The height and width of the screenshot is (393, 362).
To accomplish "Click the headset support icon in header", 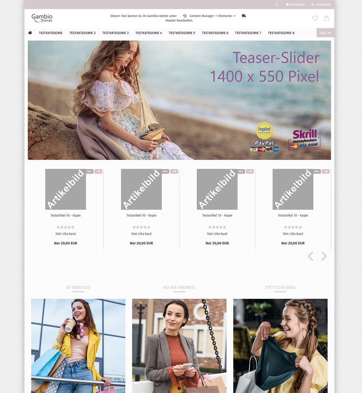I will pos(185,16).
